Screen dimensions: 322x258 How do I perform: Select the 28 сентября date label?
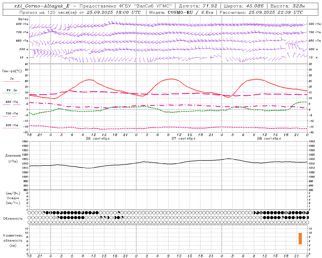[x=269, y=138]
